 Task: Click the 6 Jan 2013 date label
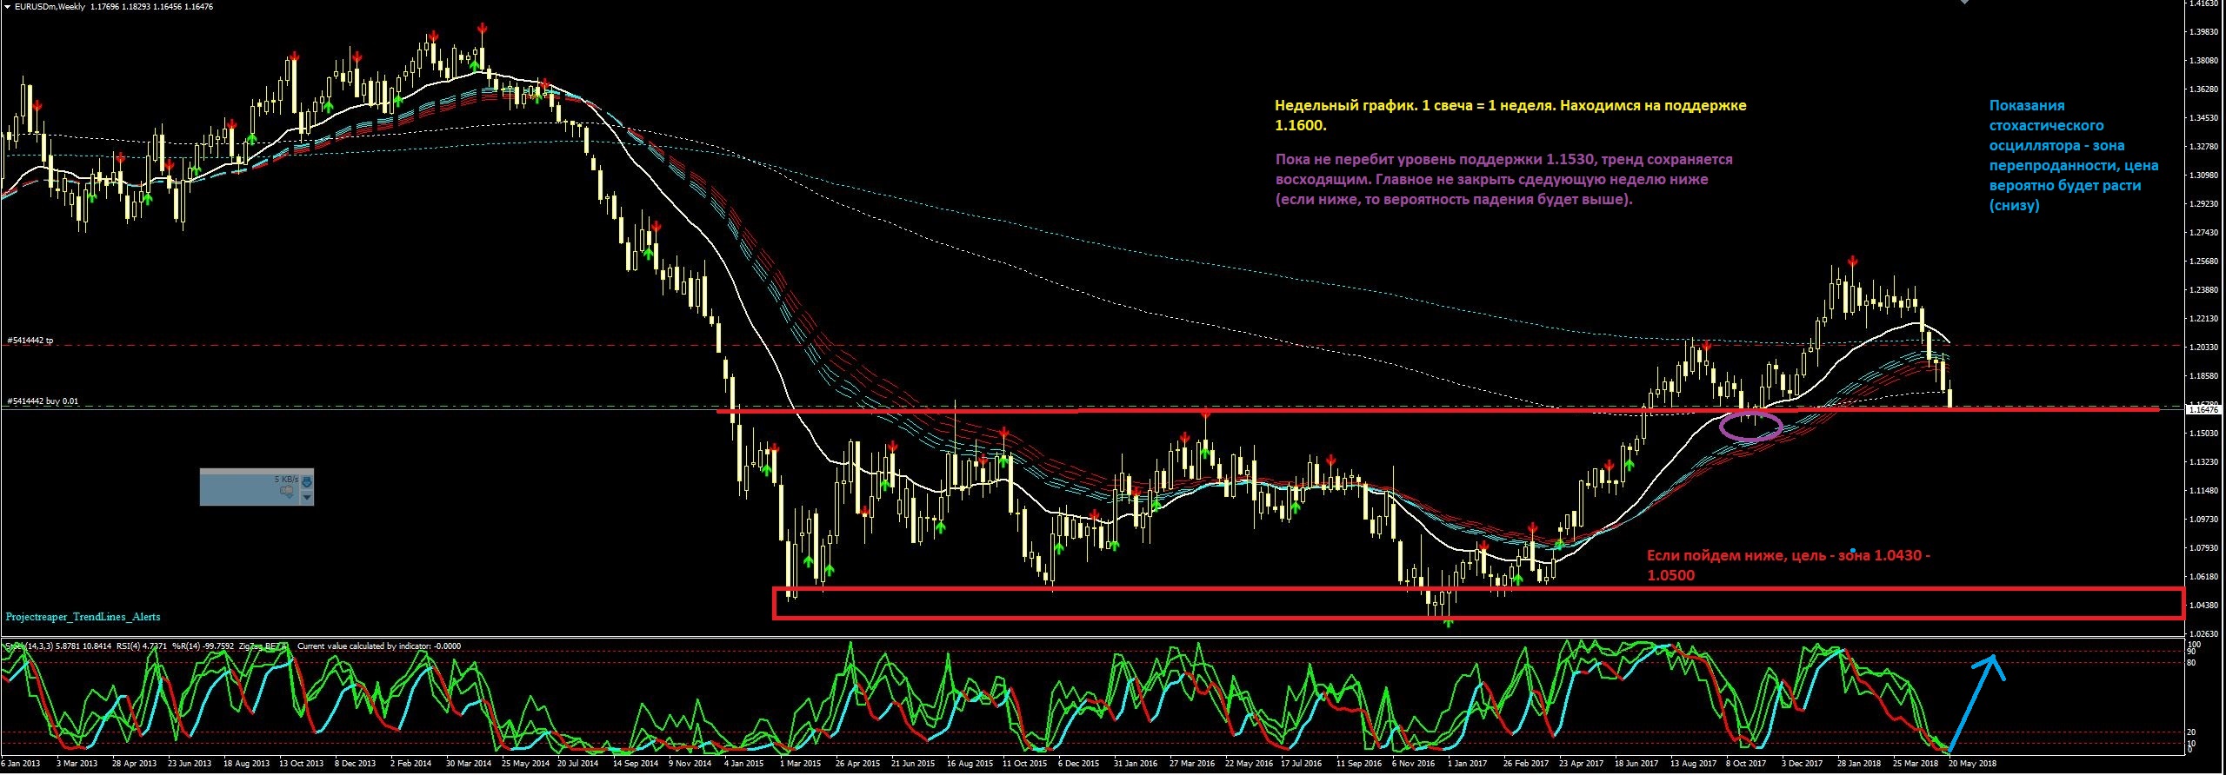21,764
